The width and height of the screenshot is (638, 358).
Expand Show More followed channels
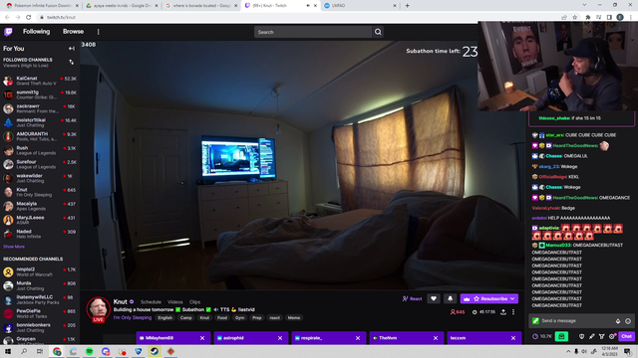(x=14, y=247)
